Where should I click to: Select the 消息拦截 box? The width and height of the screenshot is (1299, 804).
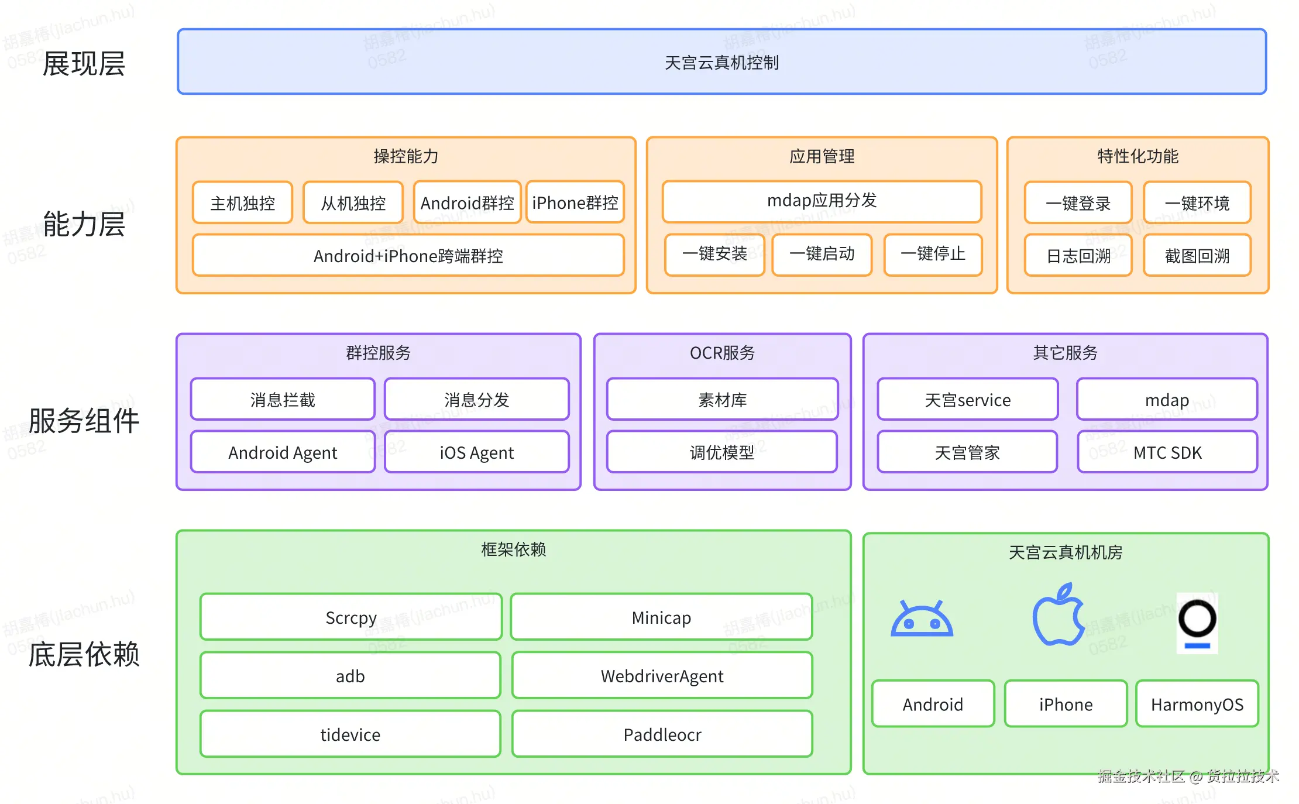click(283, 400)
